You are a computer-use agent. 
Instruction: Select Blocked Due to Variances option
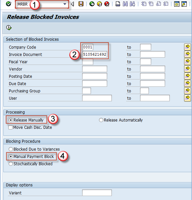pyautogui.click(x=11, y=149)
